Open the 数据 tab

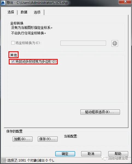24,12
